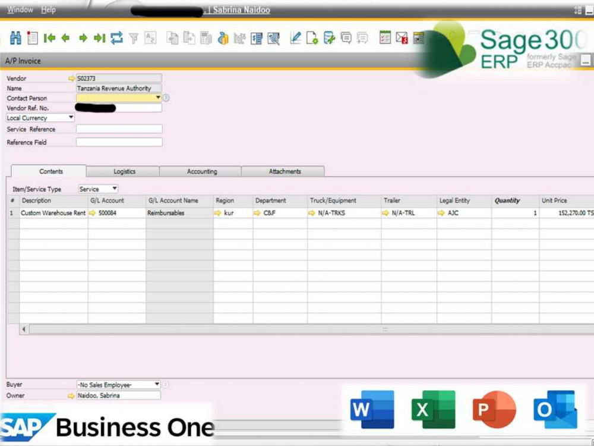Open the Buyer sales employee dropdown
The width and height of the screenshot is (594, 446).
(x=157, y=385)
